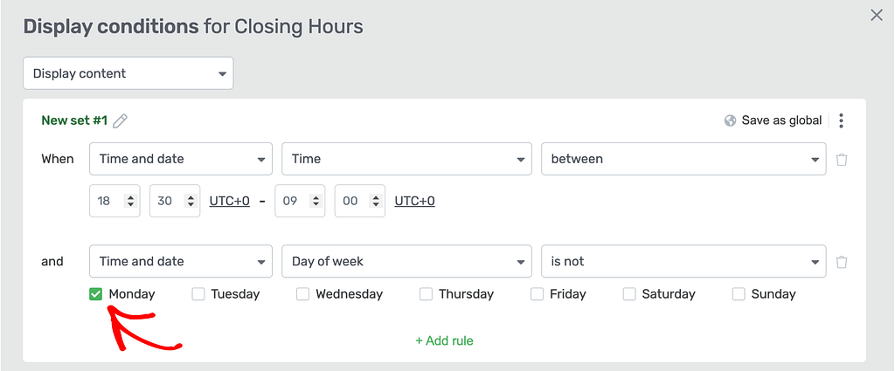The width and height of the screenshot is (895, 371).
Task: Close the Display conditions dialog with X
Action: click(x=876, y=16)
